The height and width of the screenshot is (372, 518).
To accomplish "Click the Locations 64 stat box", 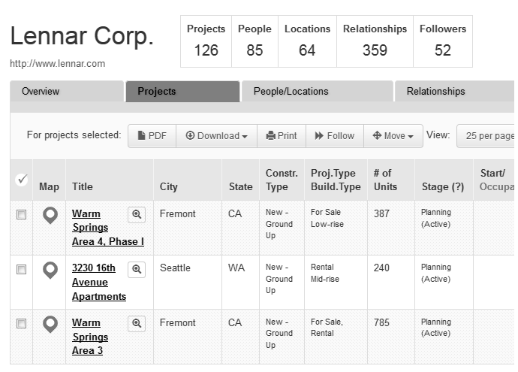I will point(307,41).
